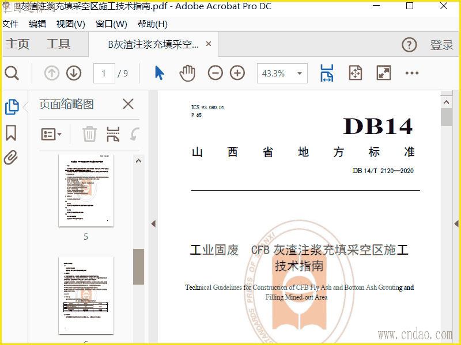Image resolution: width=461 pixels, height=345 pixels.
Task: Close the document tab with x
Action: coord(209,44)
